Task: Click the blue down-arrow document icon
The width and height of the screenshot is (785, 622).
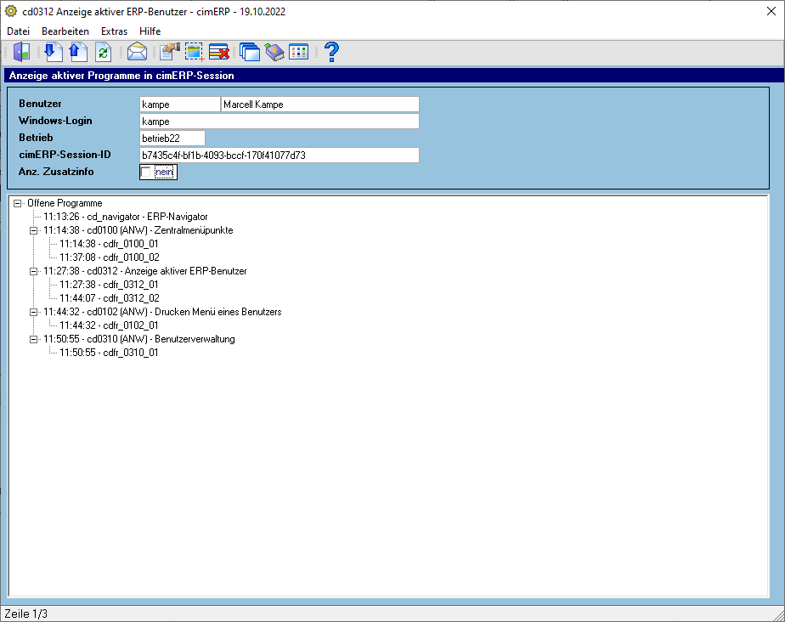Action: (53, 52)
